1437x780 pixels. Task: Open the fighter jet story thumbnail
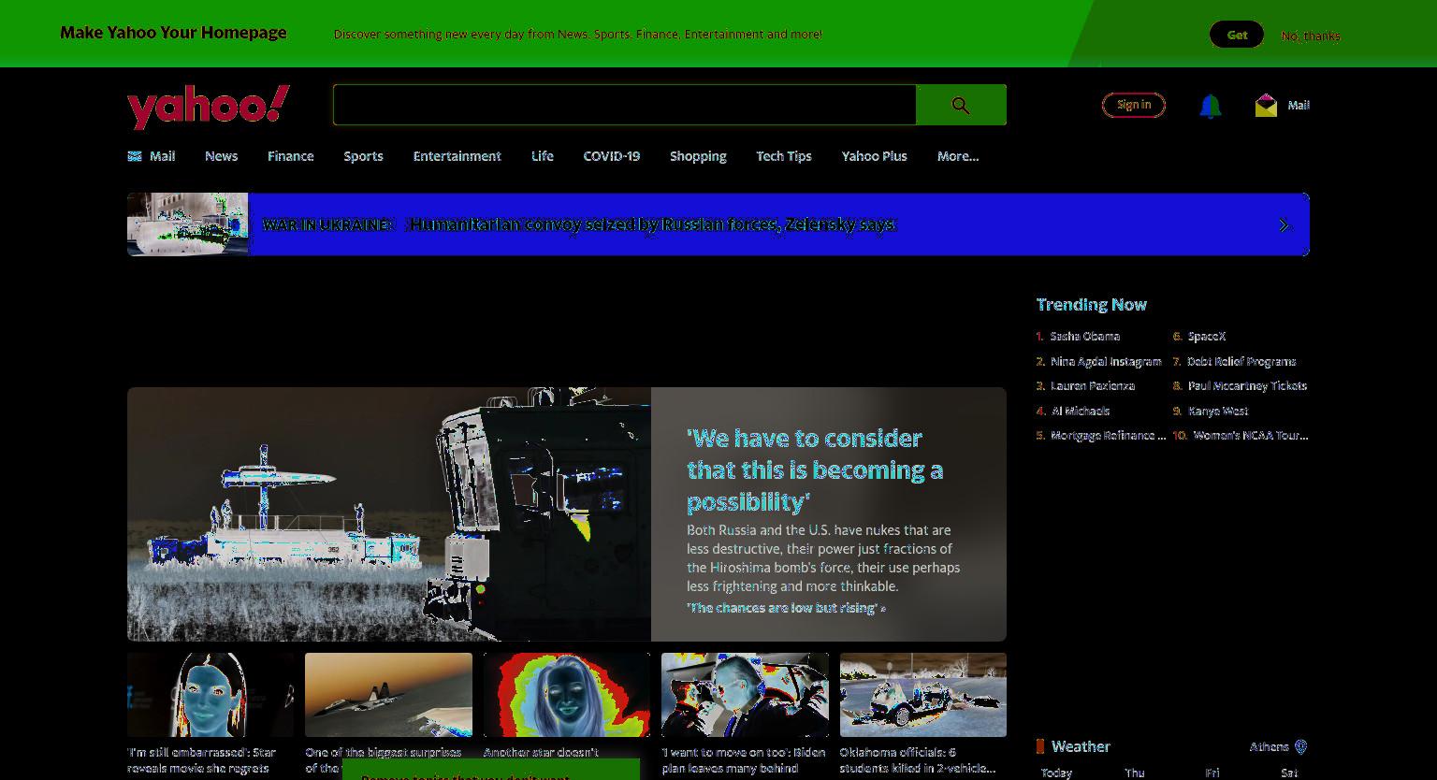389,695
